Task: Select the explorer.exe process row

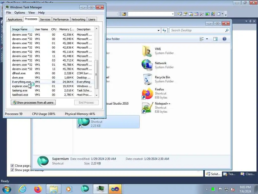Action: pyautogui.click(x=52, y=86)
